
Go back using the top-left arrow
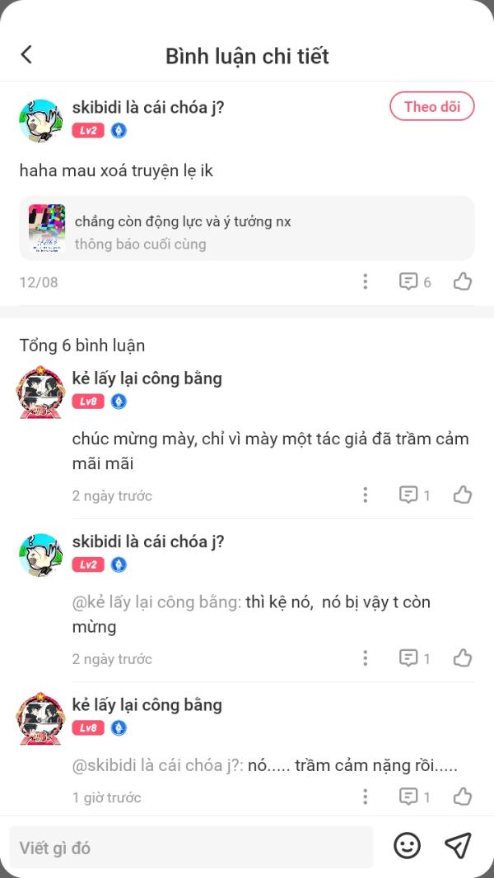point(26,55)
